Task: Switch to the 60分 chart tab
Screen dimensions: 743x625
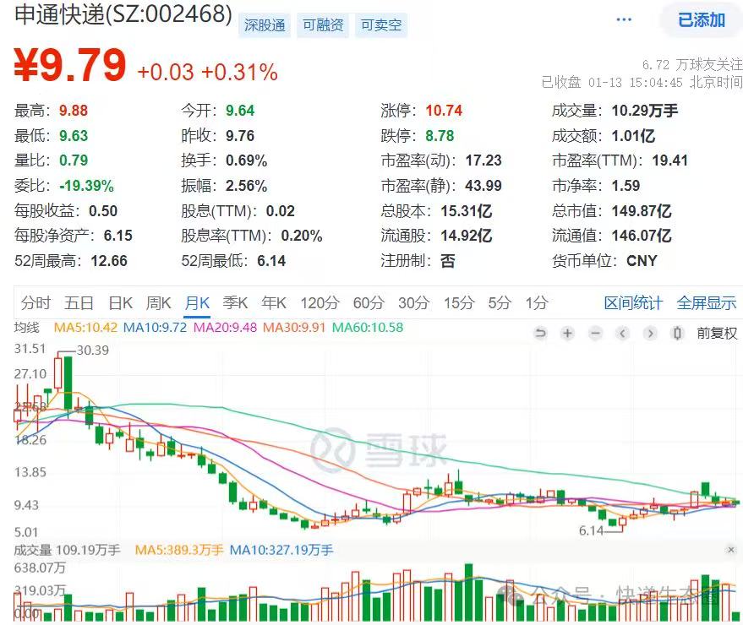Action: pyautogui.click(x=369, y=303)
